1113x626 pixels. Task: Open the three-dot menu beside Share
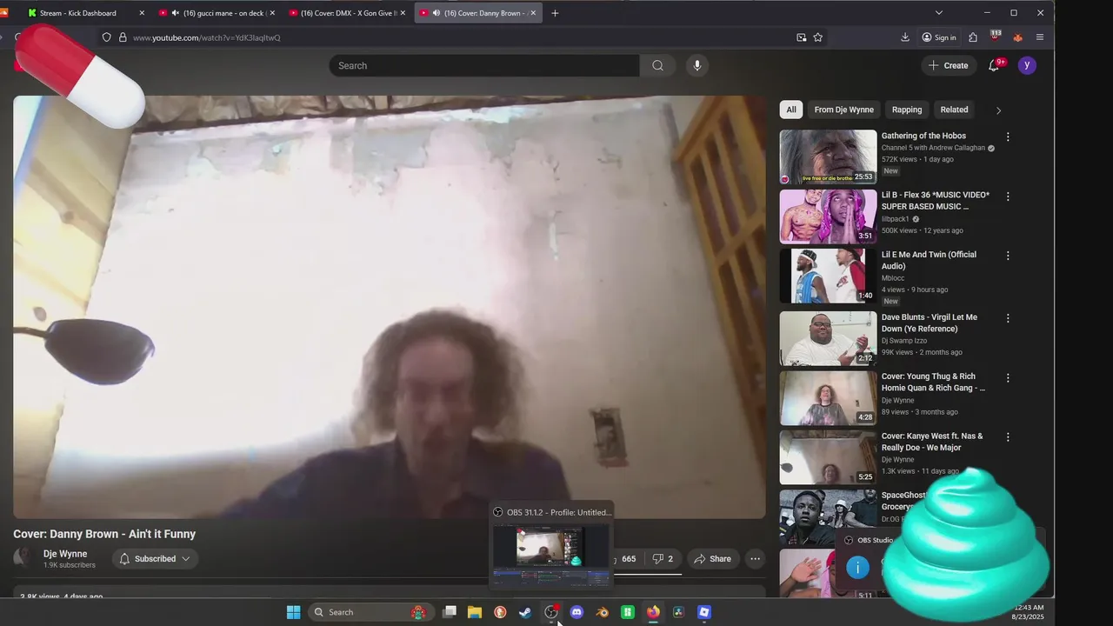tap(755, 559)
